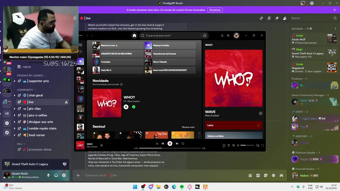Go to Spotify Home icon
Image resolution: width=340 pixels, height=191 pixels.
click(x=134, y=36)
